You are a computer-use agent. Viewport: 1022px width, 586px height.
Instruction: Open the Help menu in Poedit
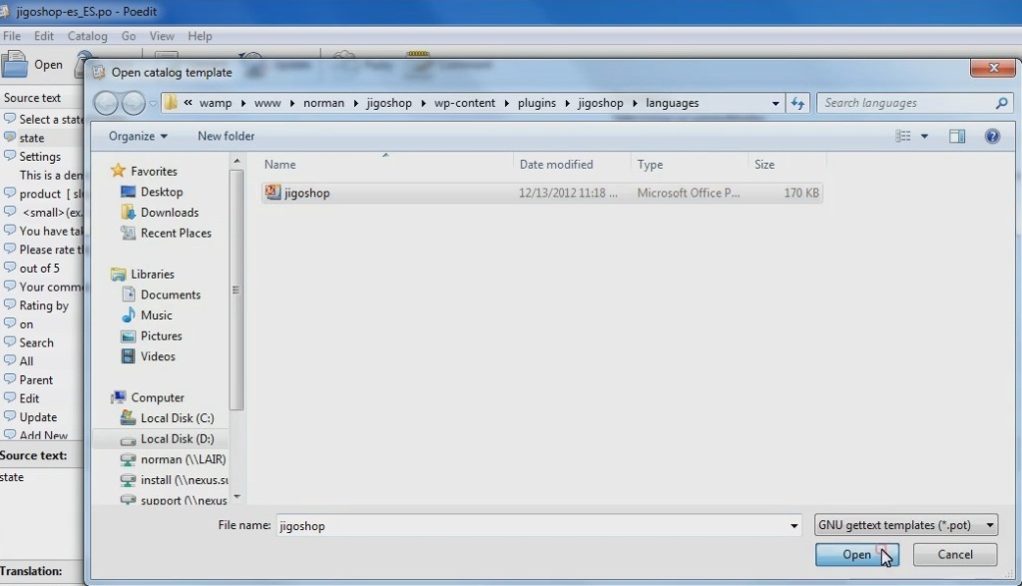(x=200, y=36)
